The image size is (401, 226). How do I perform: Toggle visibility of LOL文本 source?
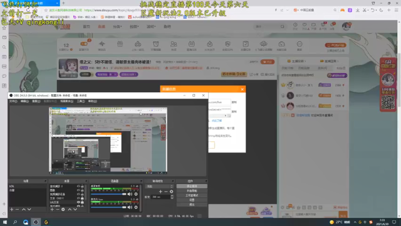coord(78,202)
